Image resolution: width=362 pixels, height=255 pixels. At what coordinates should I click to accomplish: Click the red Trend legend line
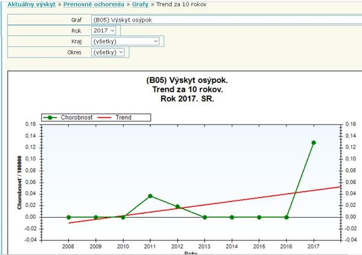[106, 117]
